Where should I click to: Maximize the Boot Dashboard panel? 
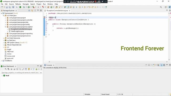tap(41, 66)
